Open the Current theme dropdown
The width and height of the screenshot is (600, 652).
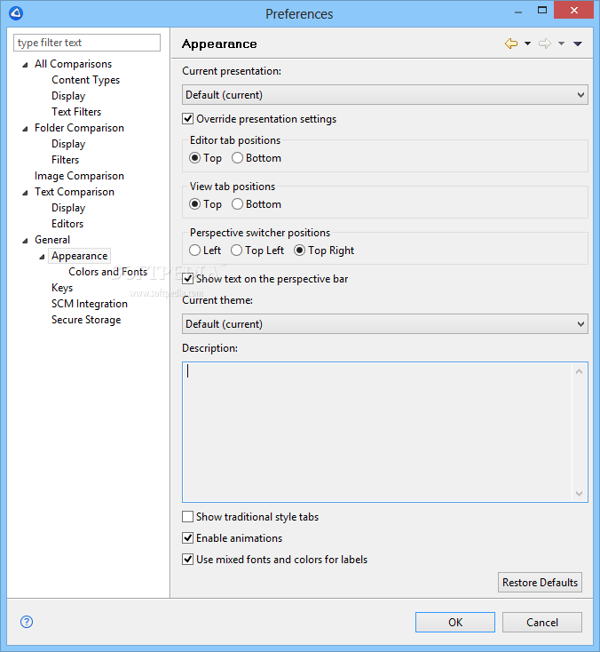click(x=385, y=324)
